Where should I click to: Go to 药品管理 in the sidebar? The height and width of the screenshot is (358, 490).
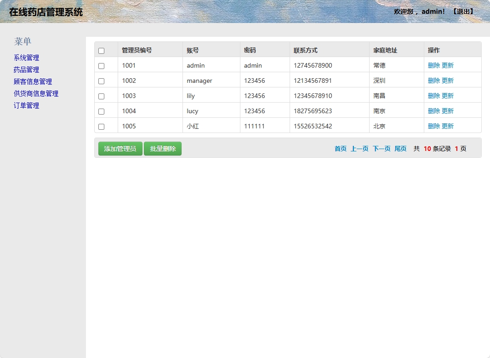[x=26, y=69]
